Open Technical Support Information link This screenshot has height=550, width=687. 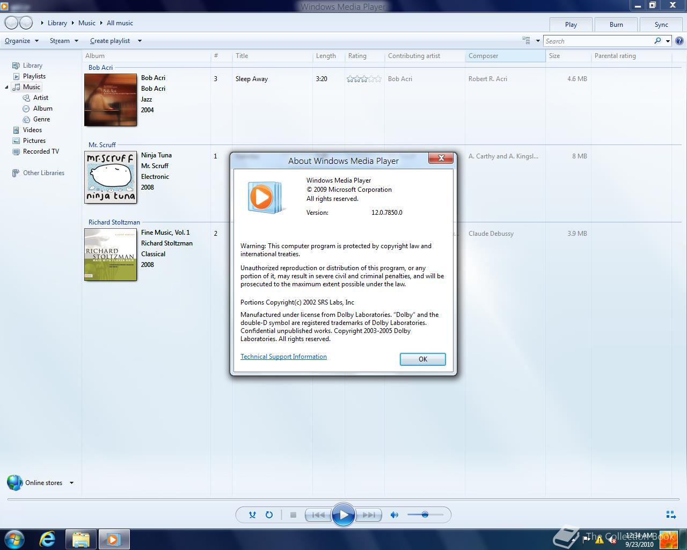click(x=283, y=357)
